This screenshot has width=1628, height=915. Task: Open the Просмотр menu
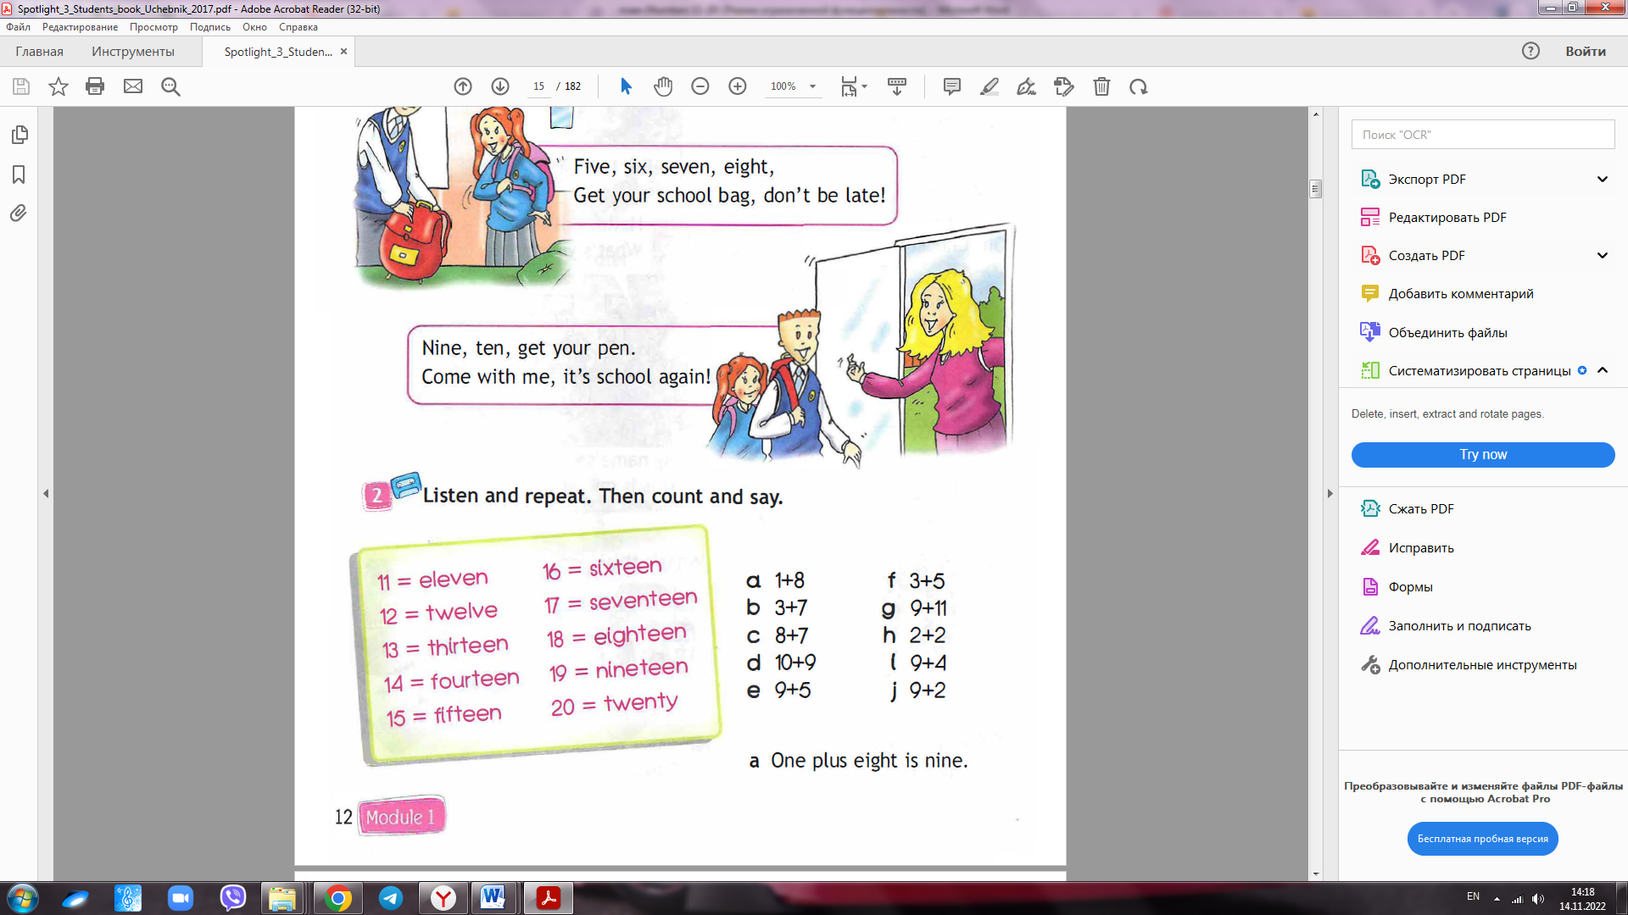(153, 27)
